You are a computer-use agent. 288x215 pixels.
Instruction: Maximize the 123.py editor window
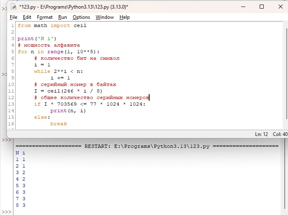coord(262,7)
